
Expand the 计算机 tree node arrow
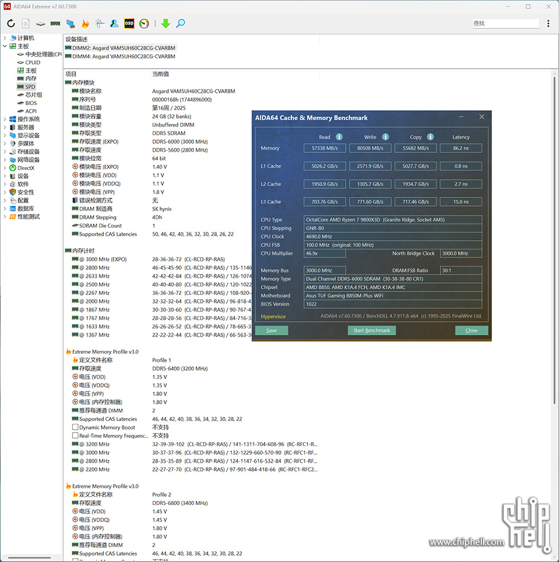[5, 38]
